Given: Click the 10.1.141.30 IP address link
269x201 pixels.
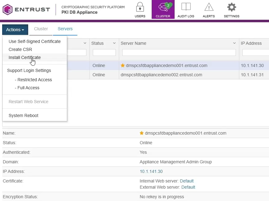Looking at the screenshot, I should (151, 171).
